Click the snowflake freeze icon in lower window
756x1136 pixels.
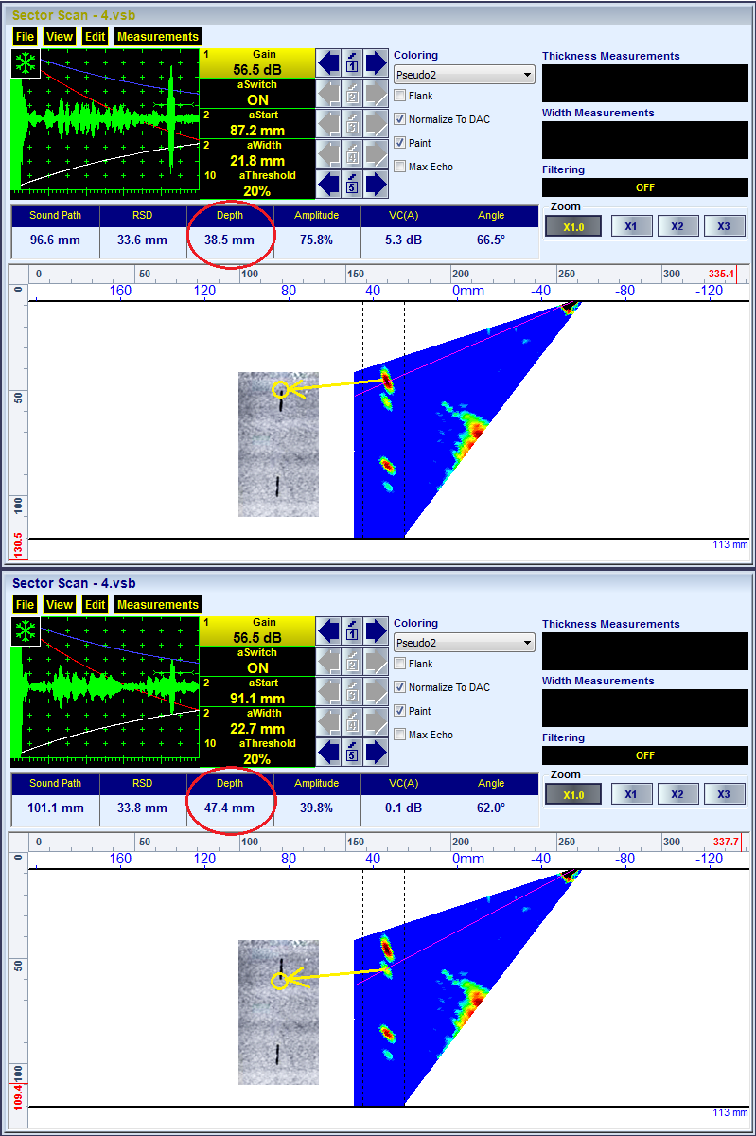(24, 632)
